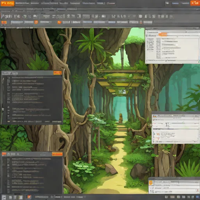200x200 pixels.
Task: Click the orange button in the lower dark panel header
Action: pos(57,154)
